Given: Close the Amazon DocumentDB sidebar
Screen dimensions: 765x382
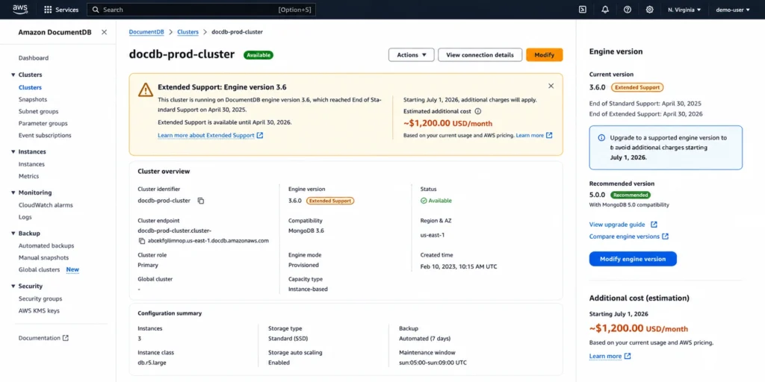Looking at the screenshot, I should click(x=104, y=32).
